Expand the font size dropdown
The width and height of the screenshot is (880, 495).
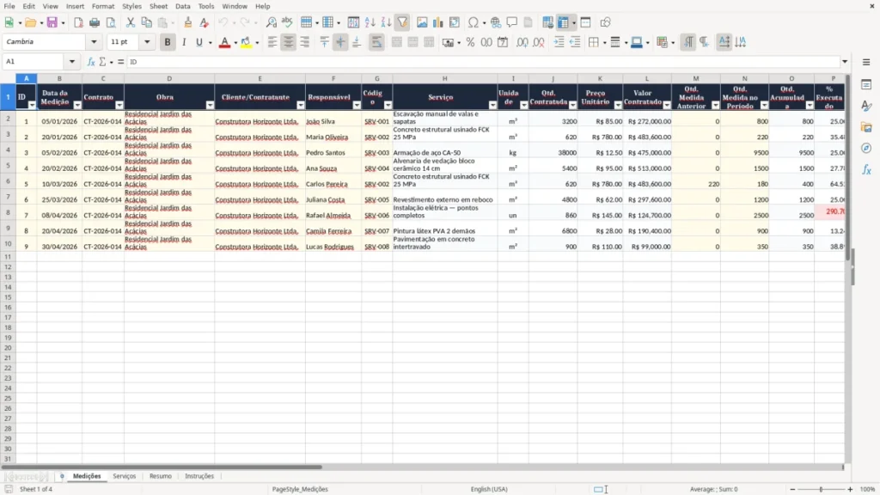[x=147, y=42]
